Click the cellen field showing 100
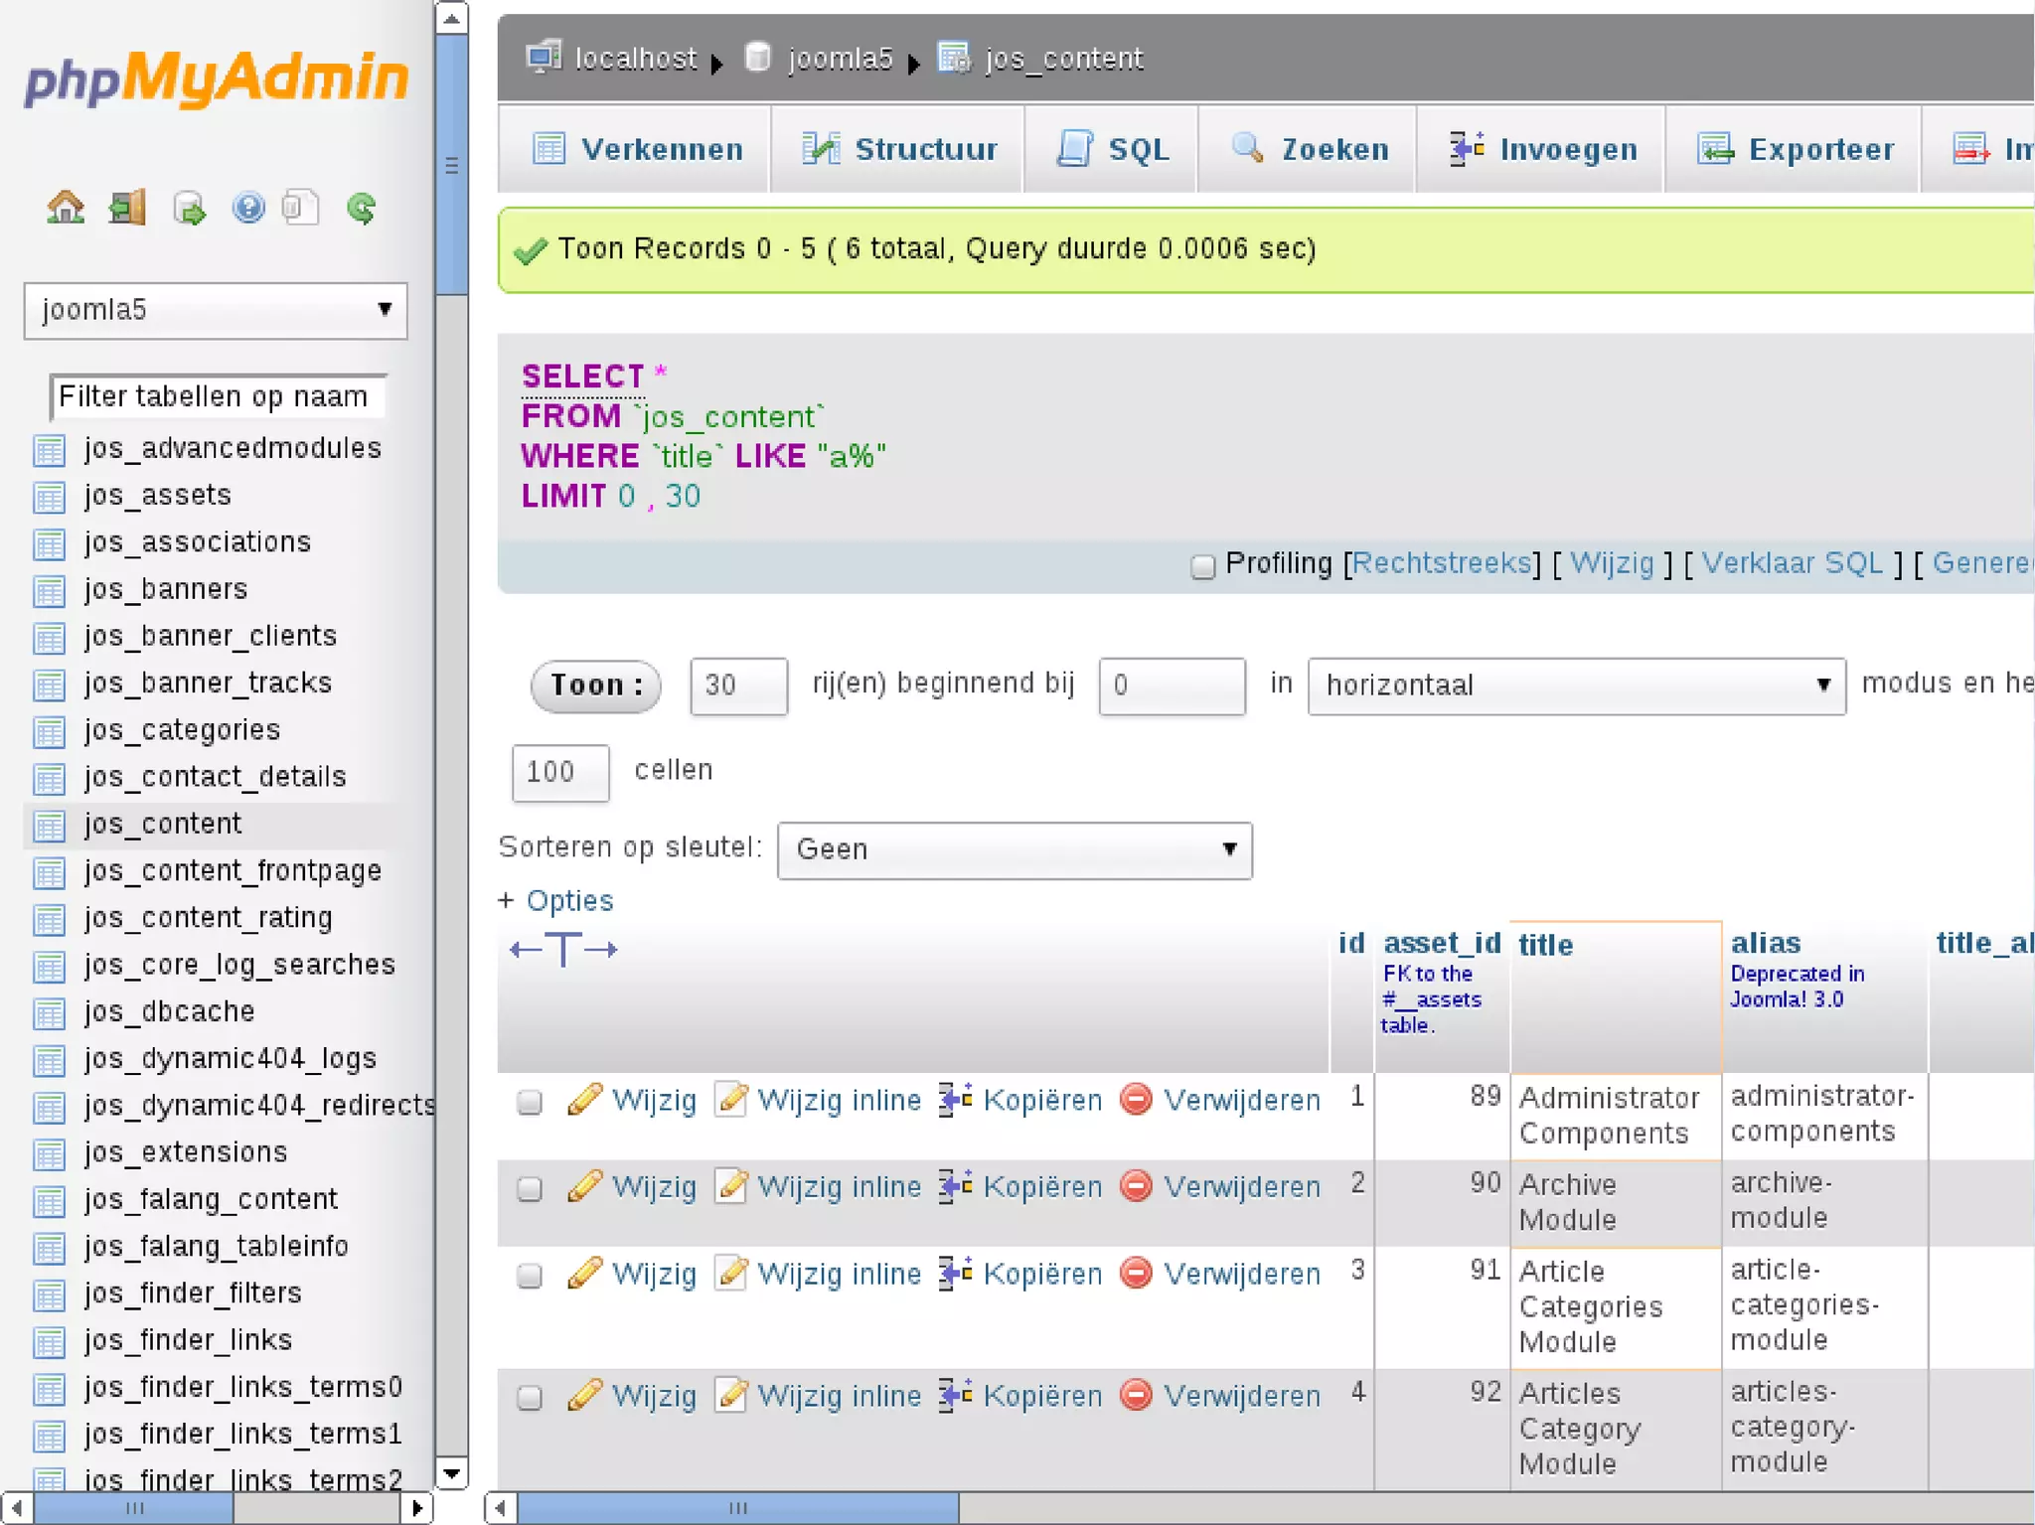 (x=560, y=772)
